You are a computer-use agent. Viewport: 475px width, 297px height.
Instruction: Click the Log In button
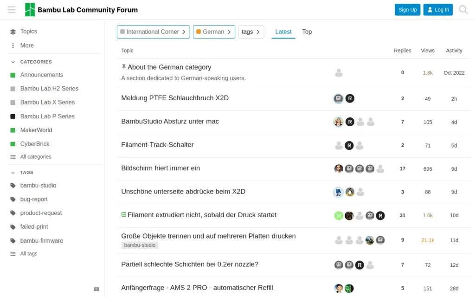438,10
